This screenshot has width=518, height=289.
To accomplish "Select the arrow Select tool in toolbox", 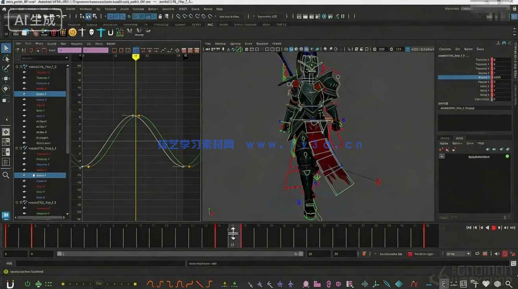I will pos(6,48).
